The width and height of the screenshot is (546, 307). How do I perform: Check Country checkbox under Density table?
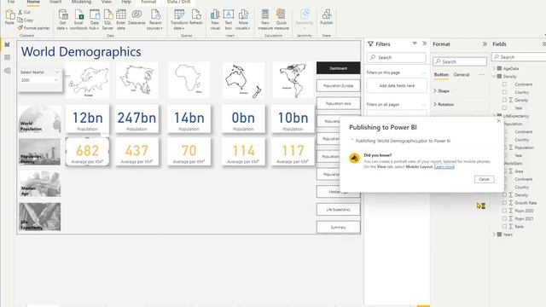click(504, 92)
